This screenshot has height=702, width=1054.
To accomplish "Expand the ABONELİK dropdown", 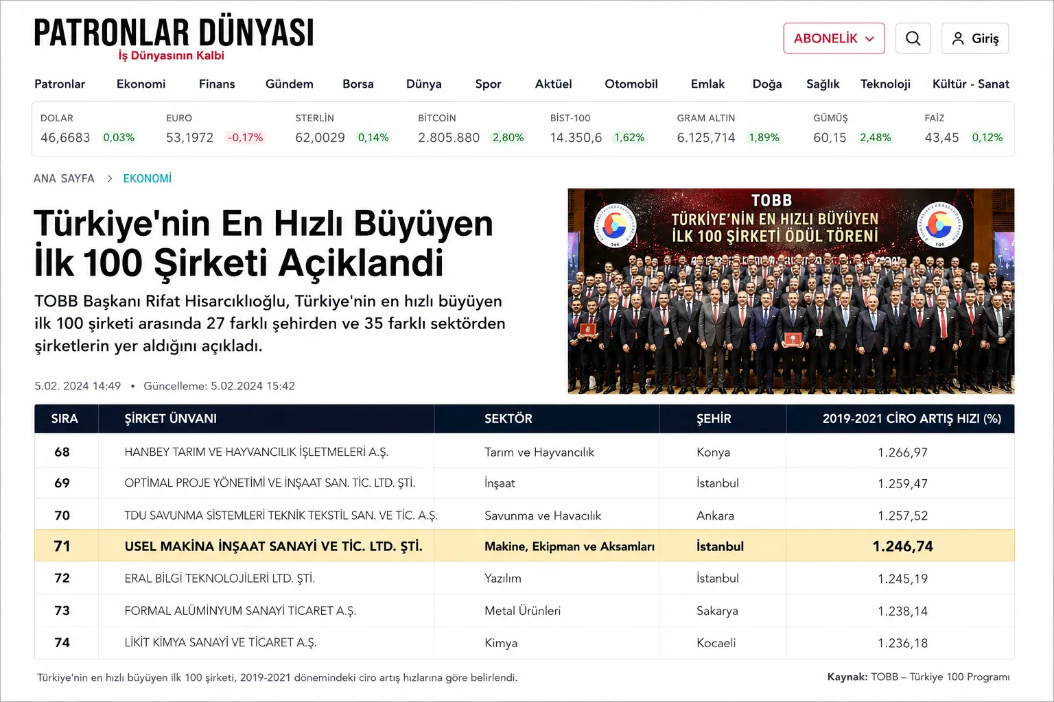I will (834, 38).
